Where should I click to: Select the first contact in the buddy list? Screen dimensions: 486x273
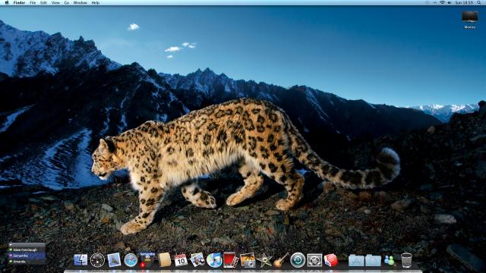tap(27, 249)
